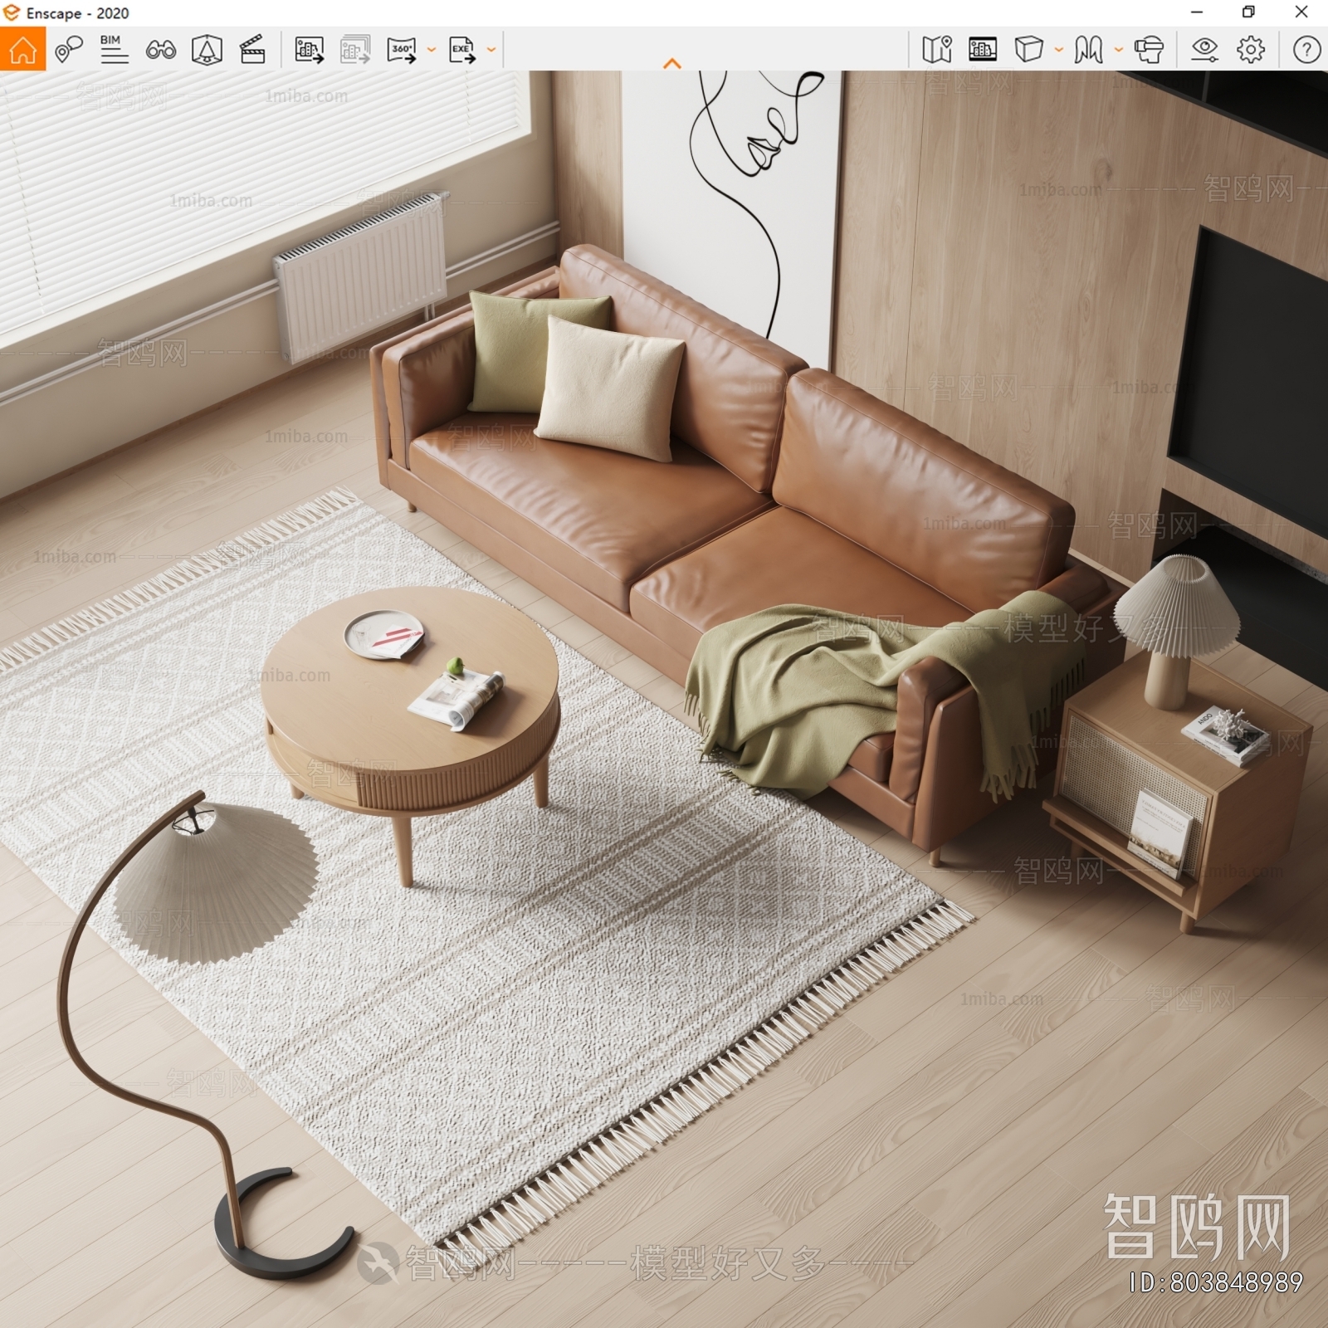Open view management binoculars icon

pyautogui.click(x=160, y=50)
